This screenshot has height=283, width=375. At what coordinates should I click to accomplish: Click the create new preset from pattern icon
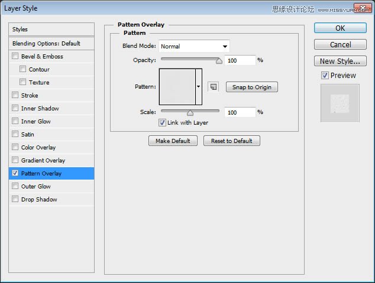pyautogui.click(x=214, y=87)
